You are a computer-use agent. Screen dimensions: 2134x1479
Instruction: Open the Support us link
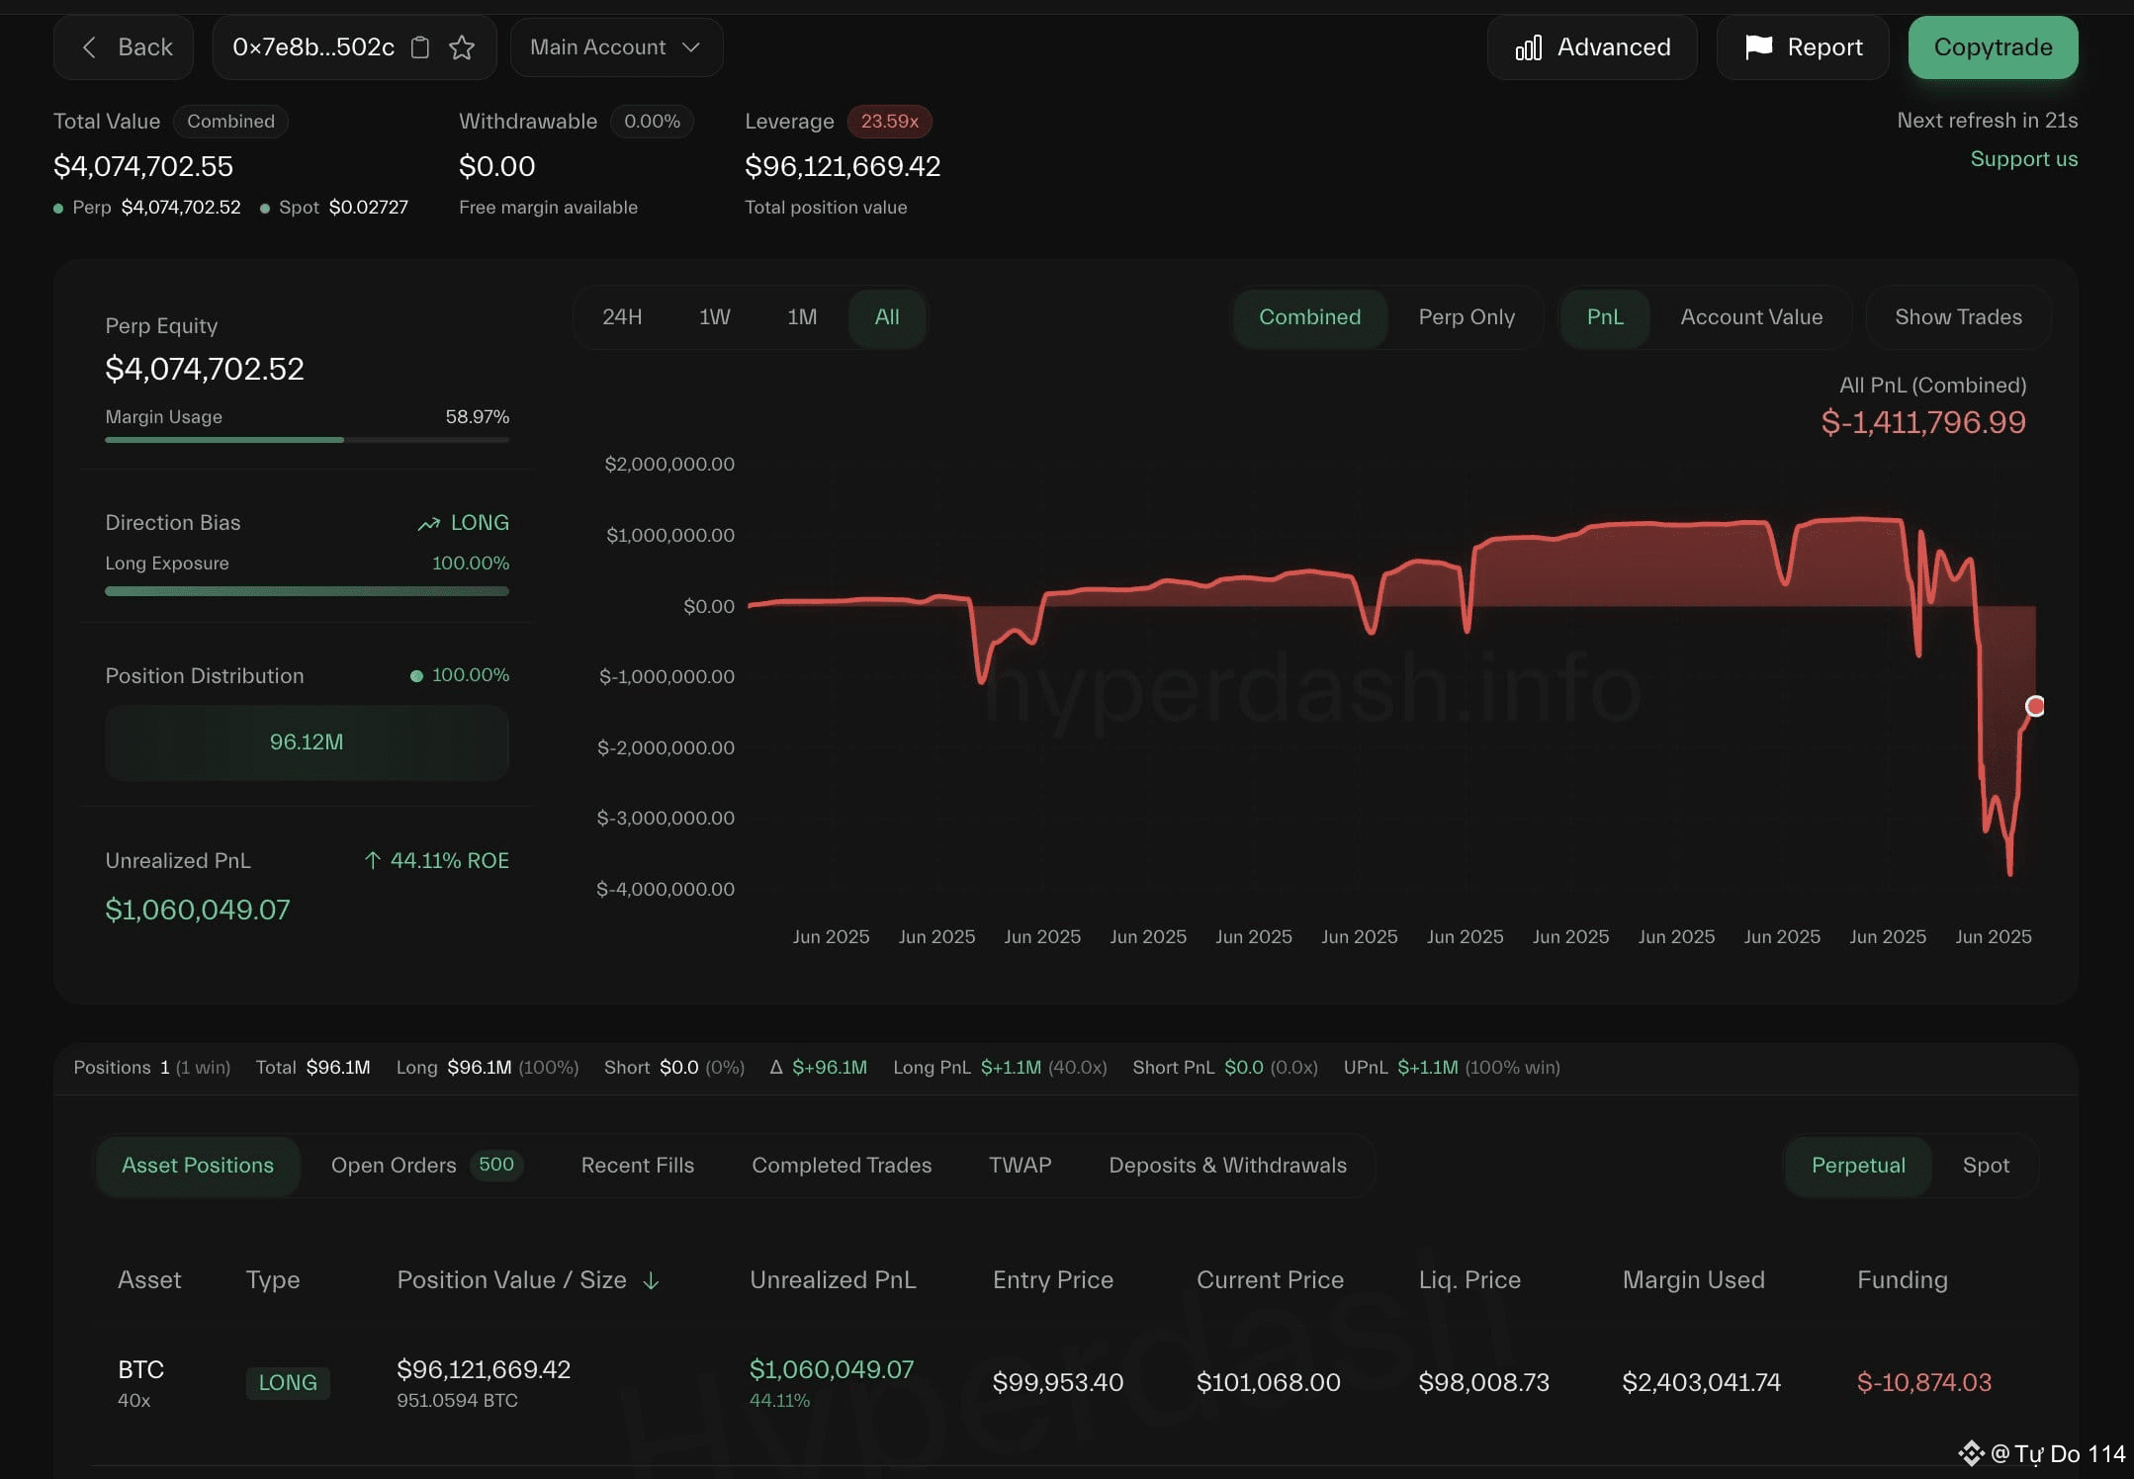[2022, 159]
